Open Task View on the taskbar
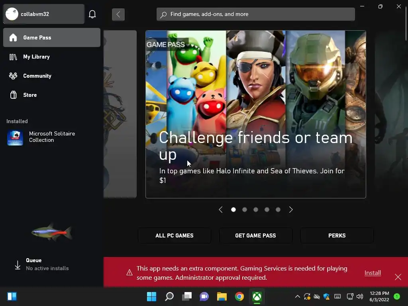This screenshot has height=306, width=408. (x=187, y=296)
